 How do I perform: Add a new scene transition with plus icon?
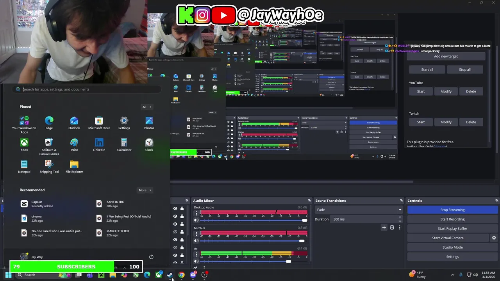pos(384,228)
